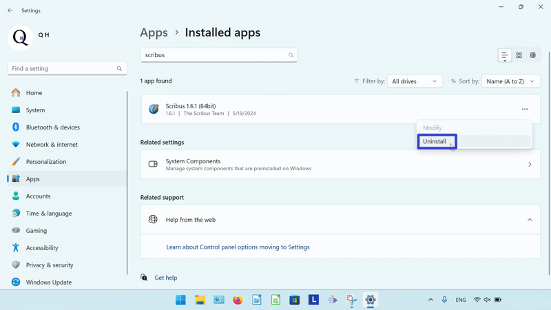
Task: Click the Get help link
Action: pyautogui.click(x=166, y=278)
